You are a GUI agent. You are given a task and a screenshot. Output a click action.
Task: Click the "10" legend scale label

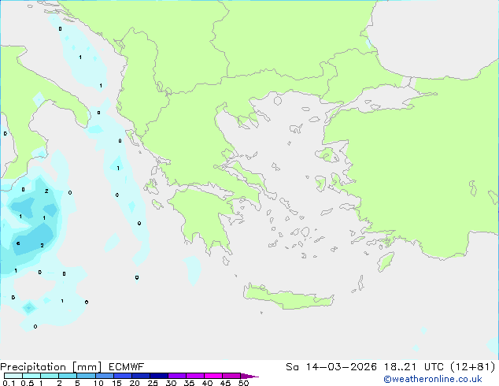pos(98,383)
